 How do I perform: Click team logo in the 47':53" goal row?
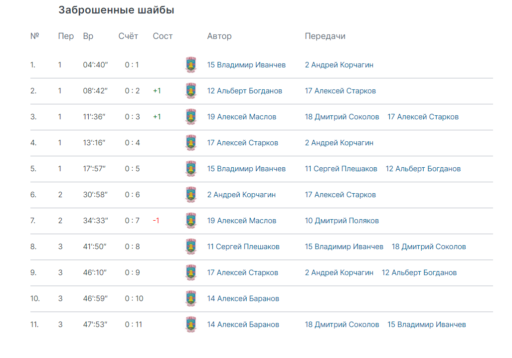191,325
